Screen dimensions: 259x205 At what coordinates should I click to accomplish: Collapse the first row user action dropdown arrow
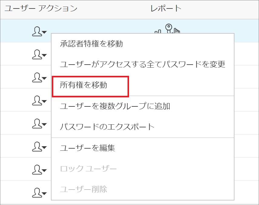tap(44, 32)
